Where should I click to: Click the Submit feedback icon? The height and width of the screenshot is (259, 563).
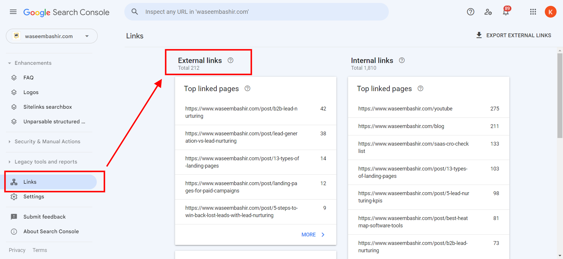point(14,217)
